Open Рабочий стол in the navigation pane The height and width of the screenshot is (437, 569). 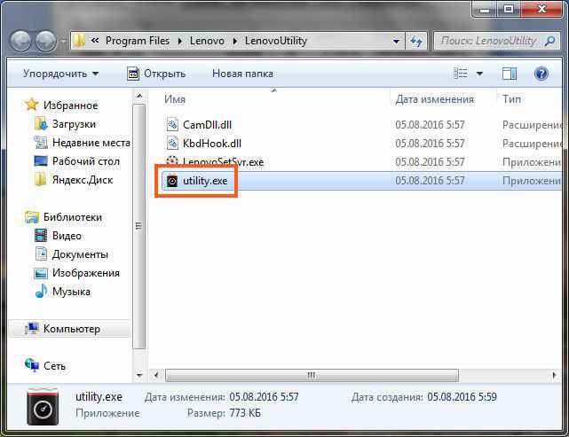(x=86, y=161)
